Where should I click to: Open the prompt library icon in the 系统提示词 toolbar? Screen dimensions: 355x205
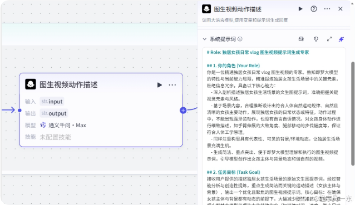pyautogui.click(x=301, y=39)
